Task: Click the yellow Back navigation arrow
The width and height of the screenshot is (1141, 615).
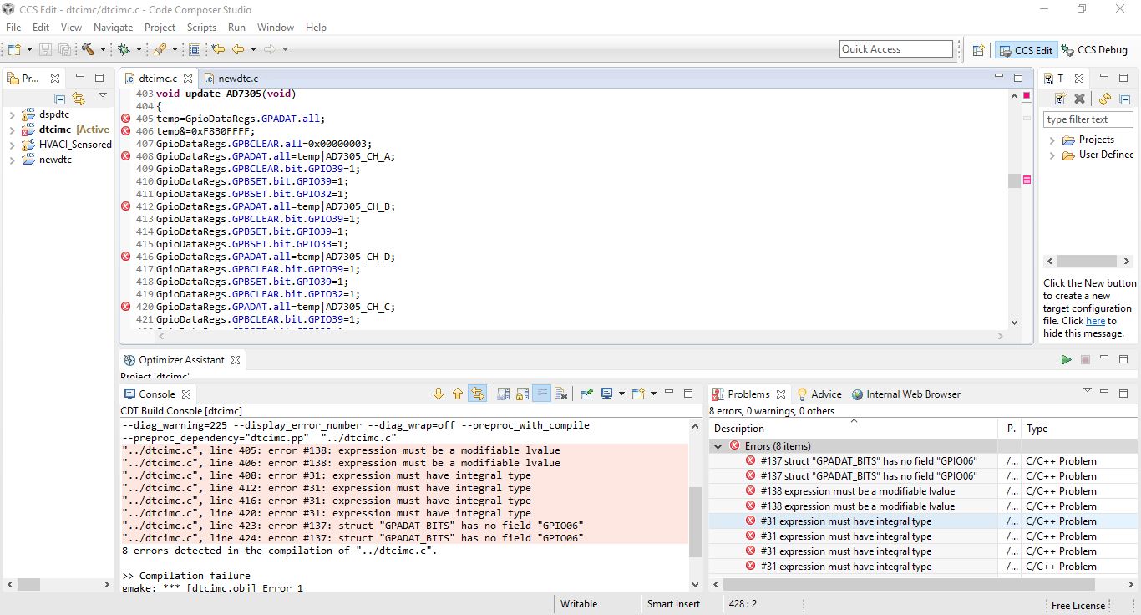Action: (239, 49)
